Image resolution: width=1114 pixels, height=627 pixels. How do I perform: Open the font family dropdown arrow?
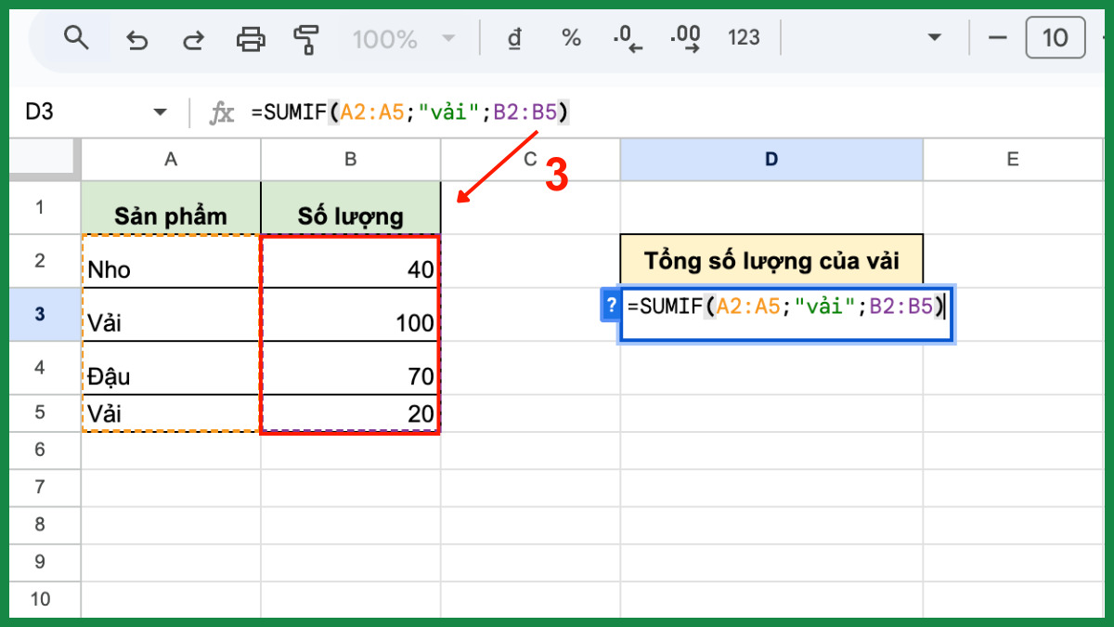pyautogui.click(x=933, y=38)
